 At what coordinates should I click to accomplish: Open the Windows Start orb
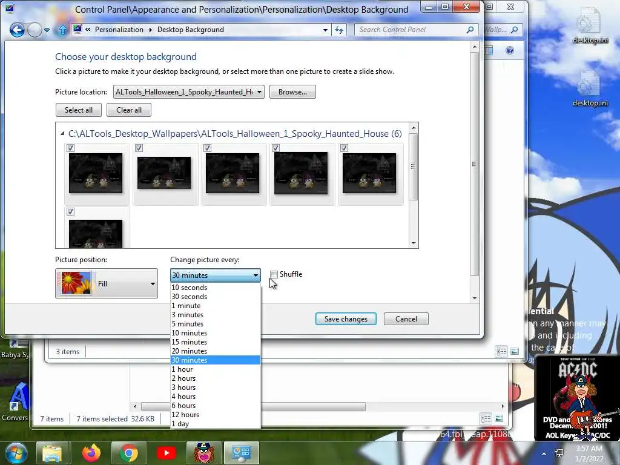point(16,453)
